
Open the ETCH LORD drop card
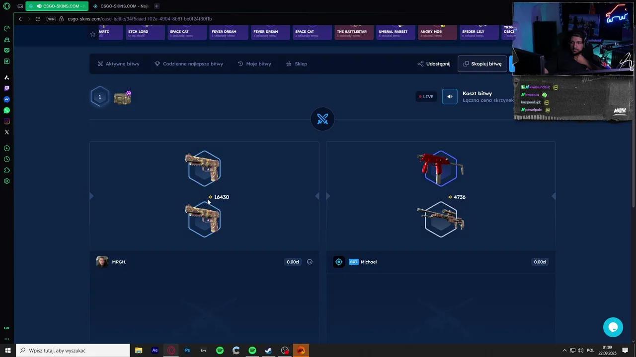[x=145, y=32]
